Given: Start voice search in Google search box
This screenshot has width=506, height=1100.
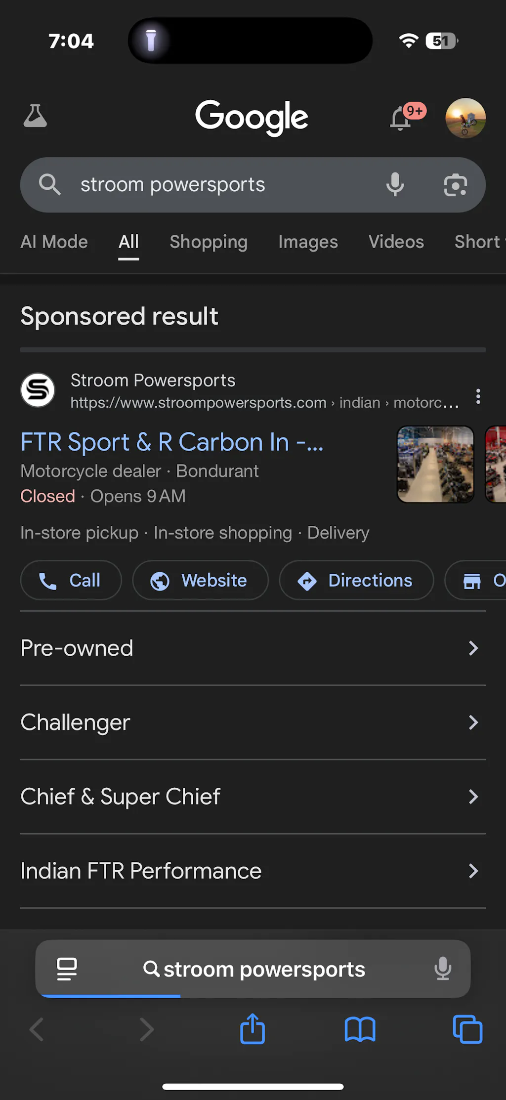Looking at the screenshot, I should click(395, 185).
